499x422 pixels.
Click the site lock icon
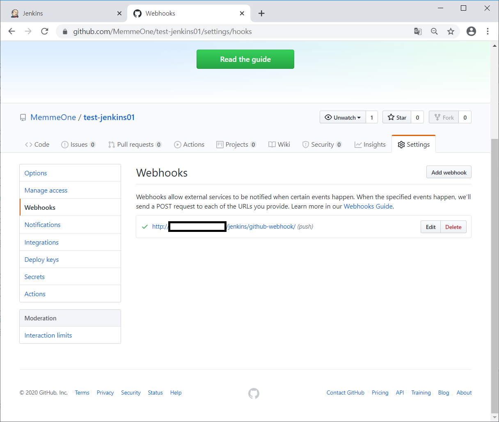[x=65, y=32]
